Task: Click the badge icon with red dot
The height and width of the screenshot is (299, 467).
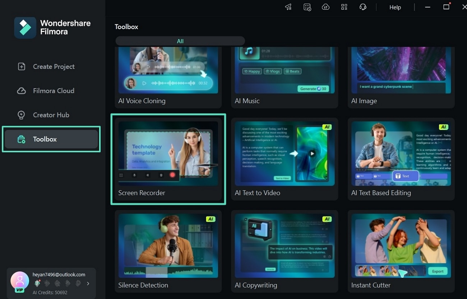Action: tap(37, 283)
